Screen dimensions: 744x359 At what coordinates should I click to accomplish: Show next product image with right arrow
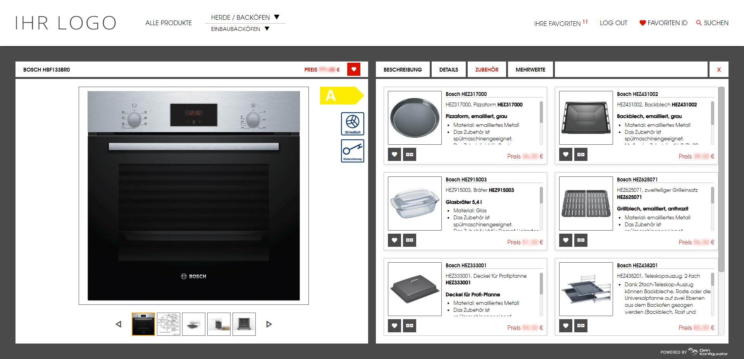[x=269, y=324]
